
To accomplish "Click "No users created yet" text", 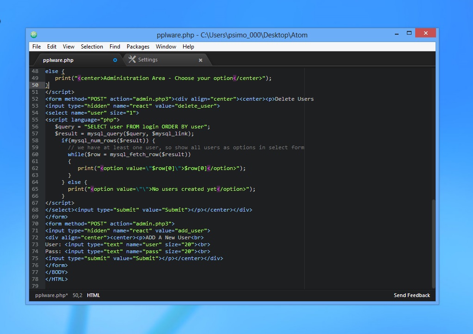I will coord(184,189).
